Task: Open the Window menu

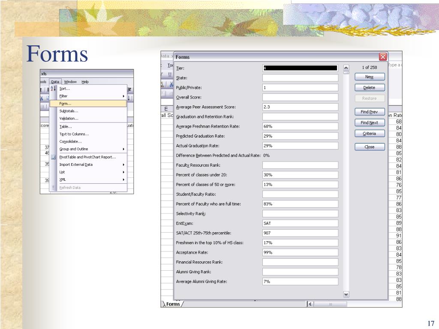Action: [x=70, y=82]
